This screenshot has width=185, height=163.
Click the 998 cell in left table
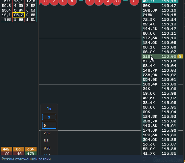(x=7, y=19)
